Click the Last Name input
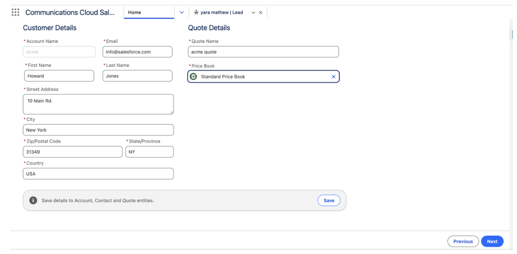Viewport: 517px width, 254px height. pyautogui.click(x=137, y=76)
